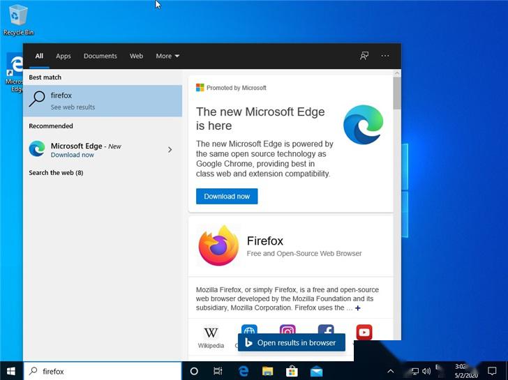Open the Facebook link icon

[x=326, y=330]
